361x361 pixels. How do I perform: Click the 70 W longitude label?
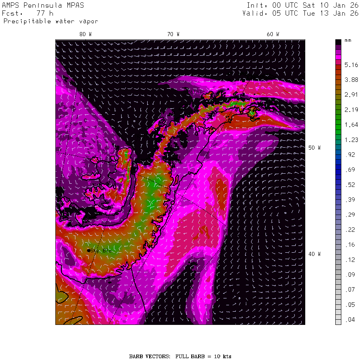pos(173,34)
